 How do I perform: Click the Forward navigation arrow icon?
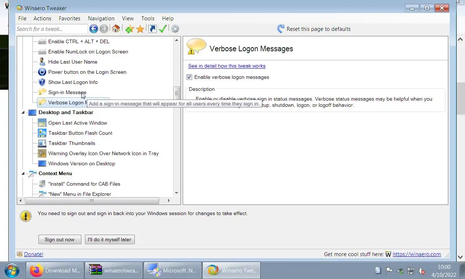(104, 29)
